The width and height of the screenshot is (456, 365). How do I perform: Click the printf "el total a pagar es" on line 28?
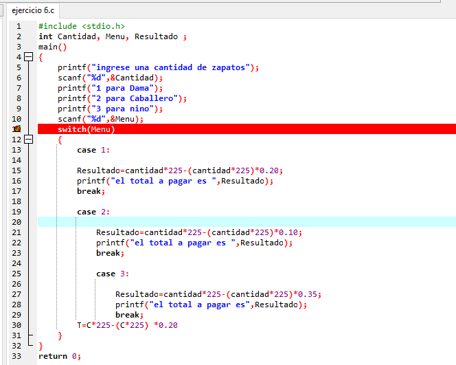(211, 305)
